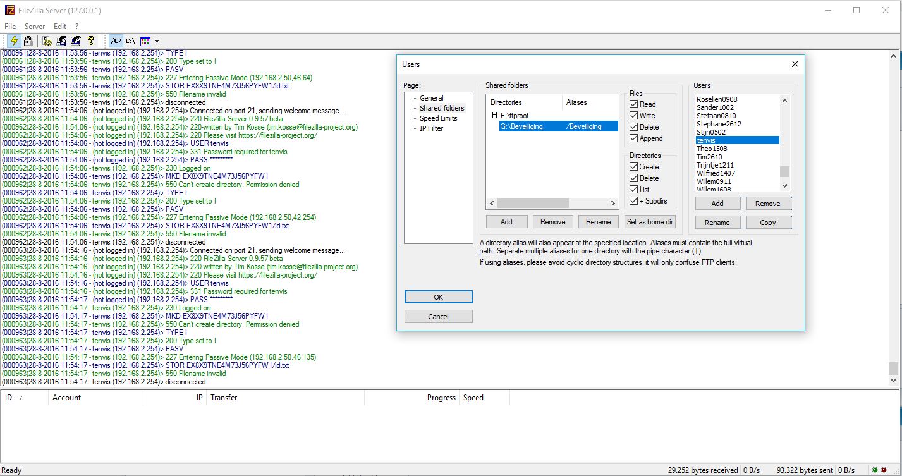Click the yellow question mark help icon
This screenshot has height=476, width=902.
90,40
